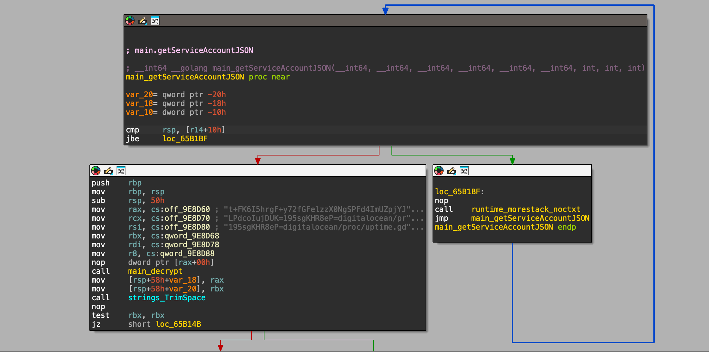Select off_9E8D60 data reference

coord(187,209)
